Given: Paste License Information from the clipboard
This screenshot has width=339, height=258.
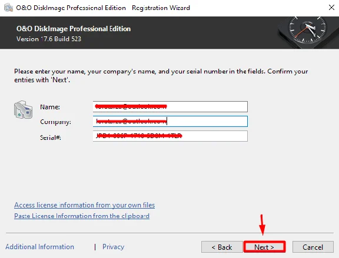Looking at the screenshot, I should (x=82, y=216).
